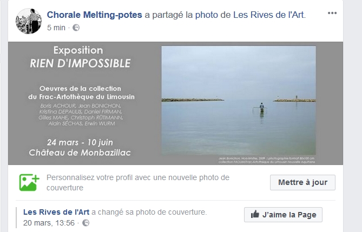This screenshot has height=232, width=362.
Task: Click the globe privacy icon beside 5 min
Action: [x=76, y=27]
